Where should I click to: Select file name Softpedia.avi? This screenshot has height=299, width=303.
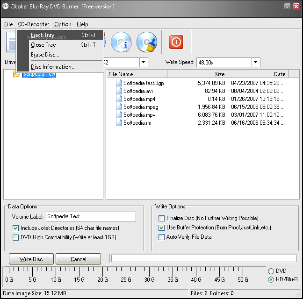click(x=138, y=91)
